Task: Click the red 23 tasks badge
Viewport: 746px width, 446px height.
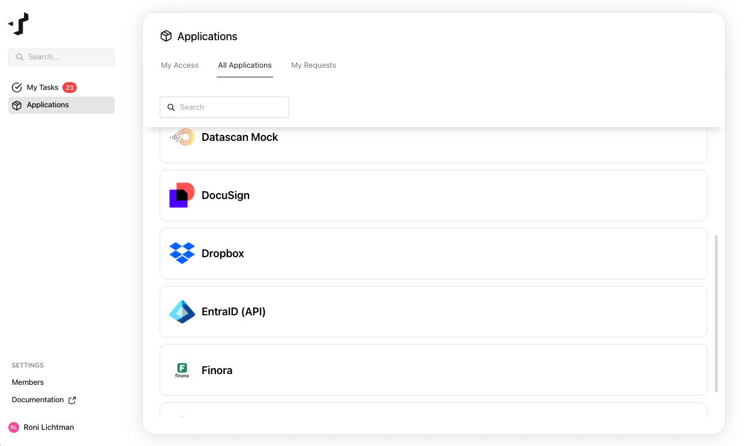Action: [70, 88]
